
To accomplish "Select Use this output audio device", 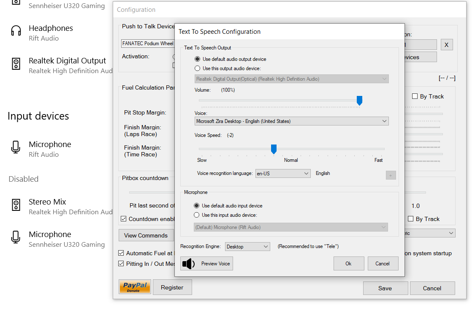I will click(197, 68).
